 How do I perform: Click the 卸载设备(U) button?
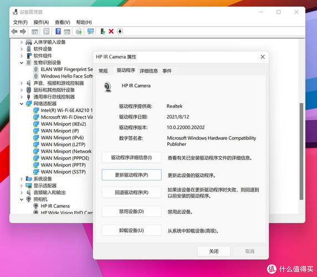click(x=131, y=230)
